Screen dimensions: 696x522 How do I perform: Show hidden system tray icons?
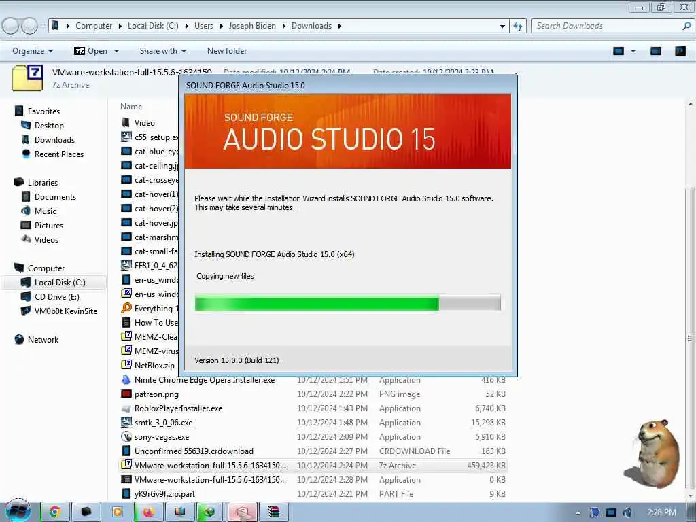coord(578,512)
